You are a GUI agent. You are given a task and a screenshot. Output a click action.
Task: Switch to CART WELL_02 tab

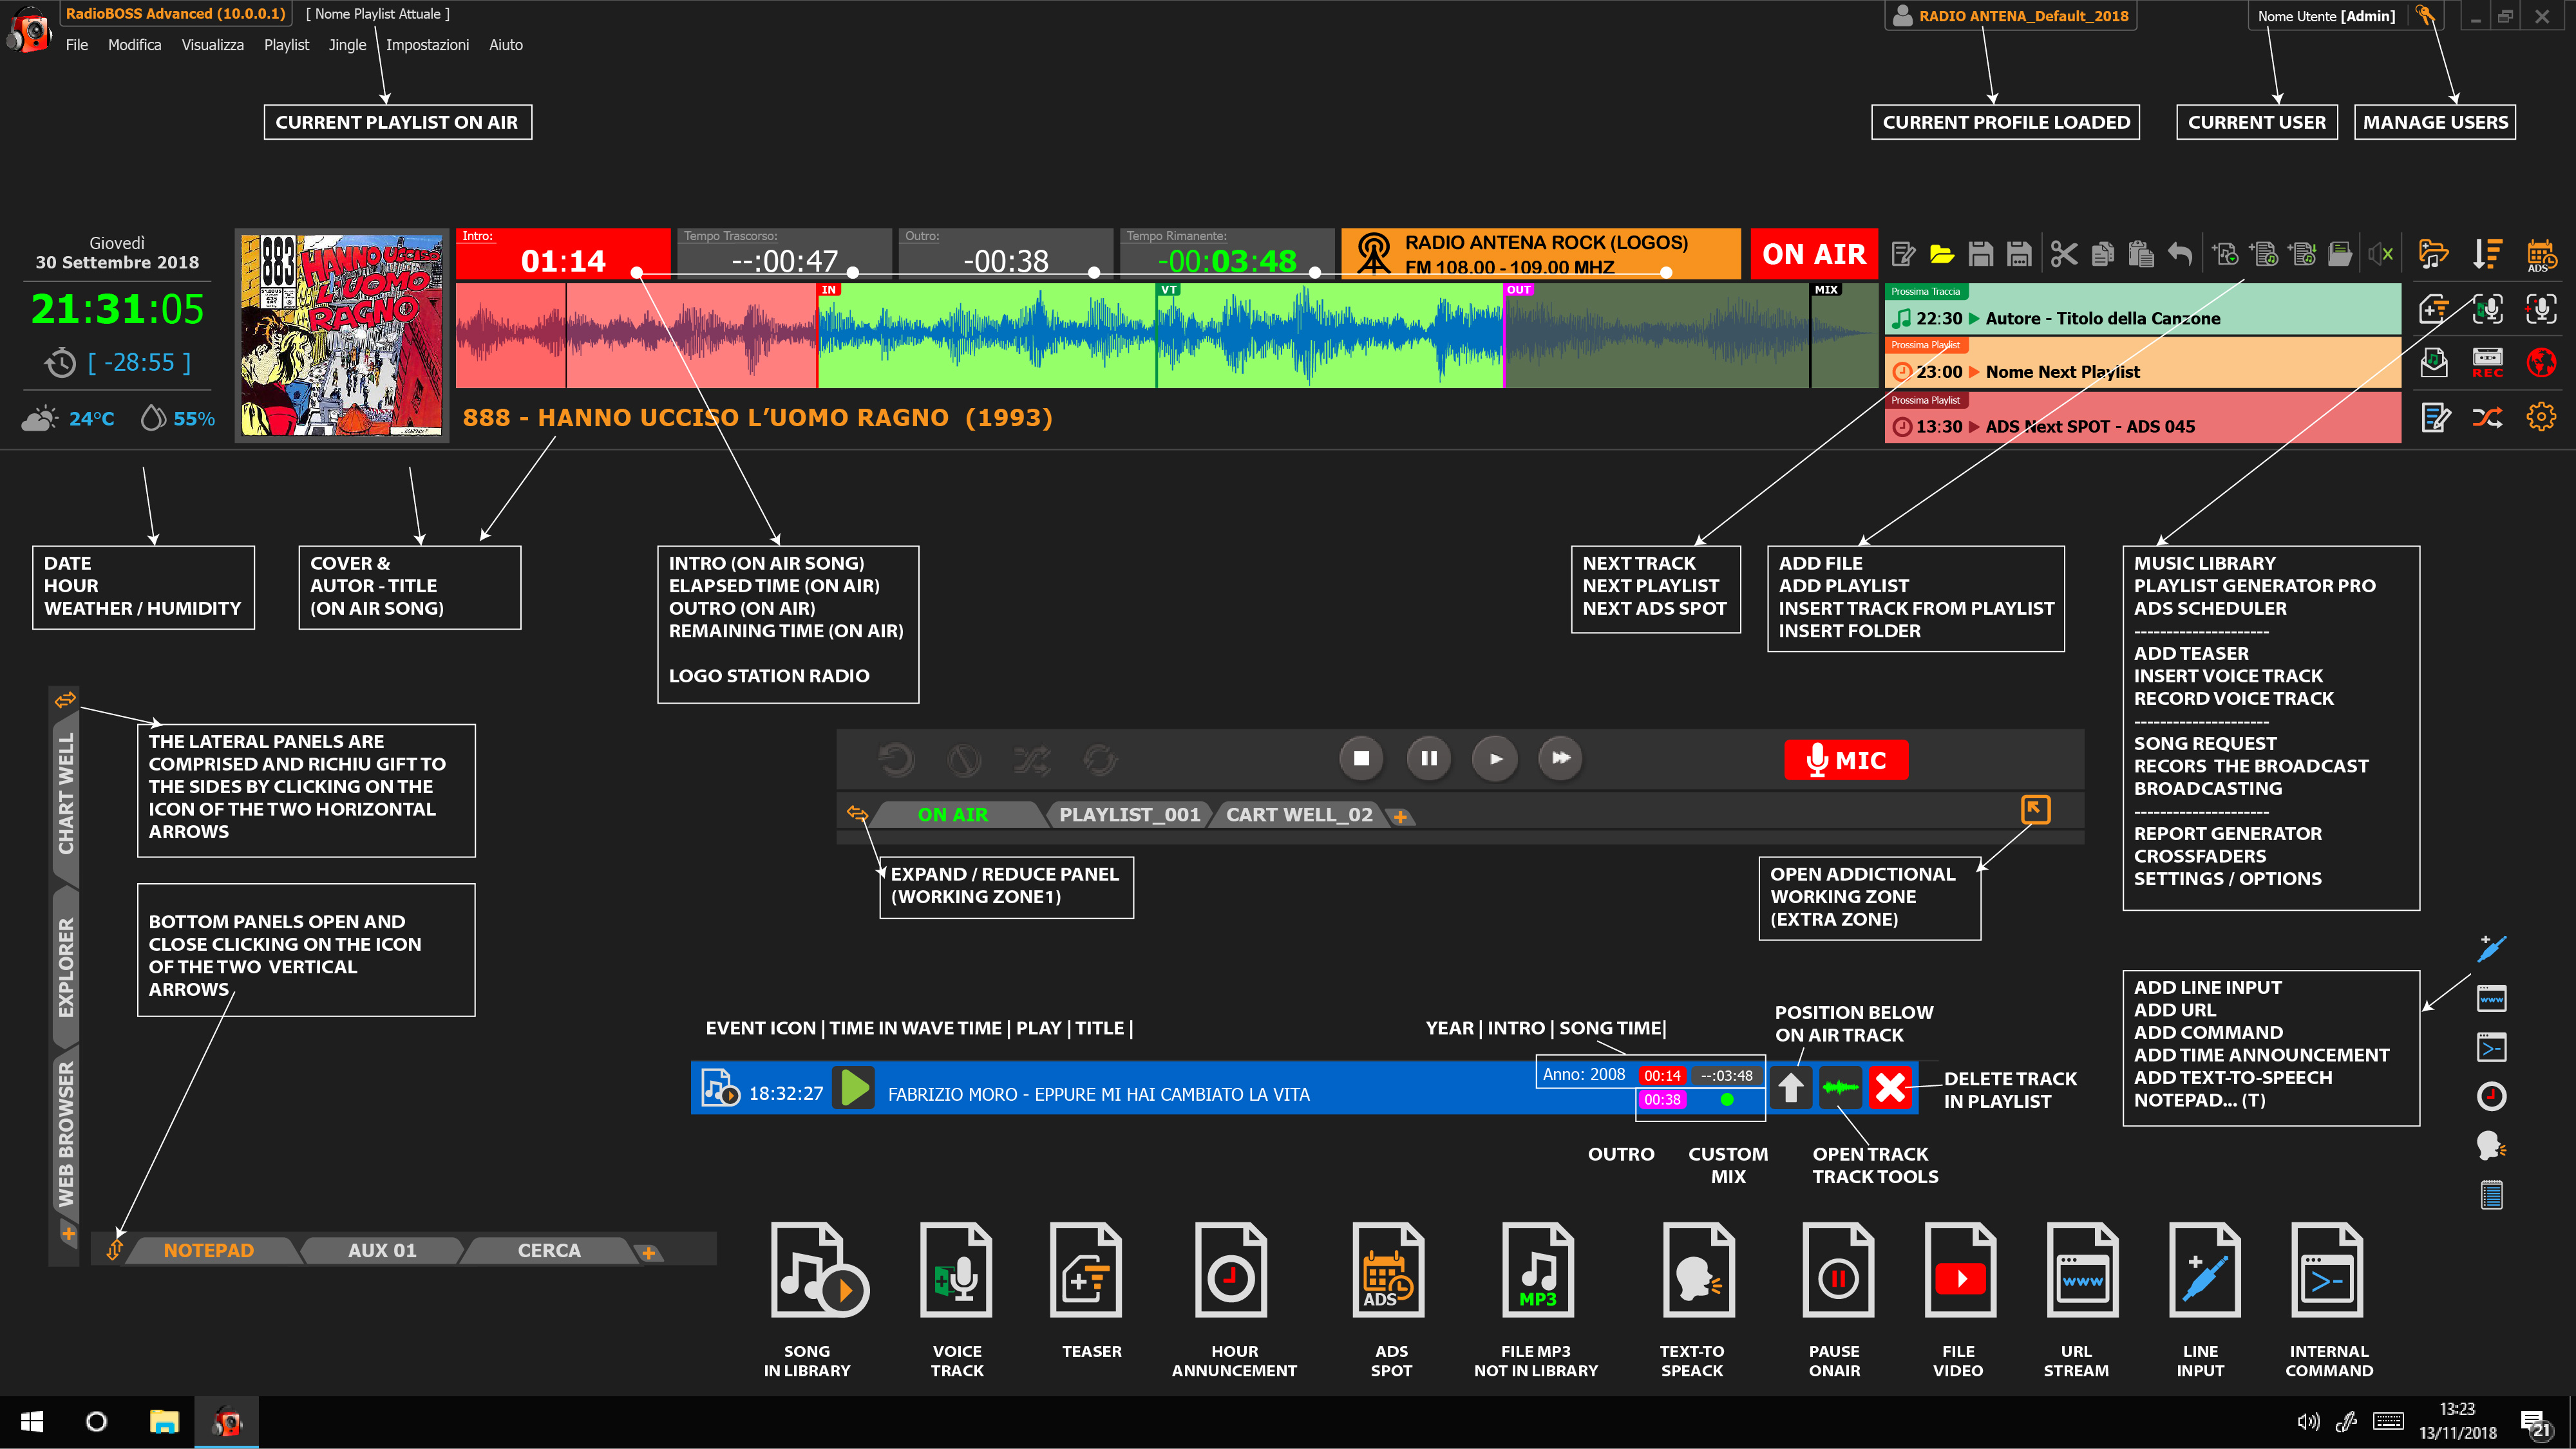pyautogui.click(x=1299, y=814)
